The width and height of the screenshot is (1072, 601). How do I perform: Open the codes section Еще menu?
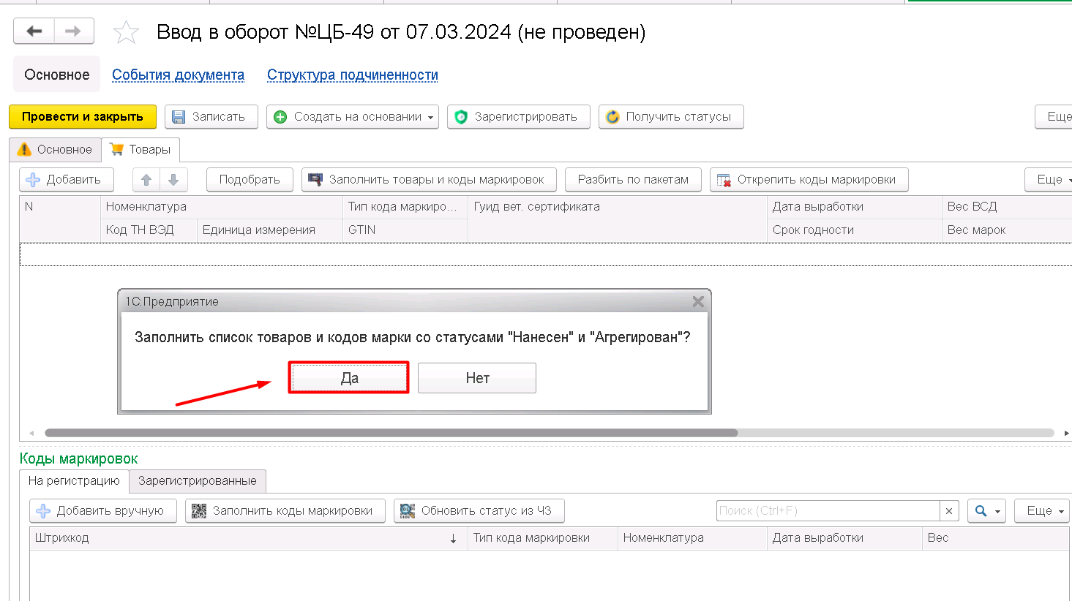1042,511
